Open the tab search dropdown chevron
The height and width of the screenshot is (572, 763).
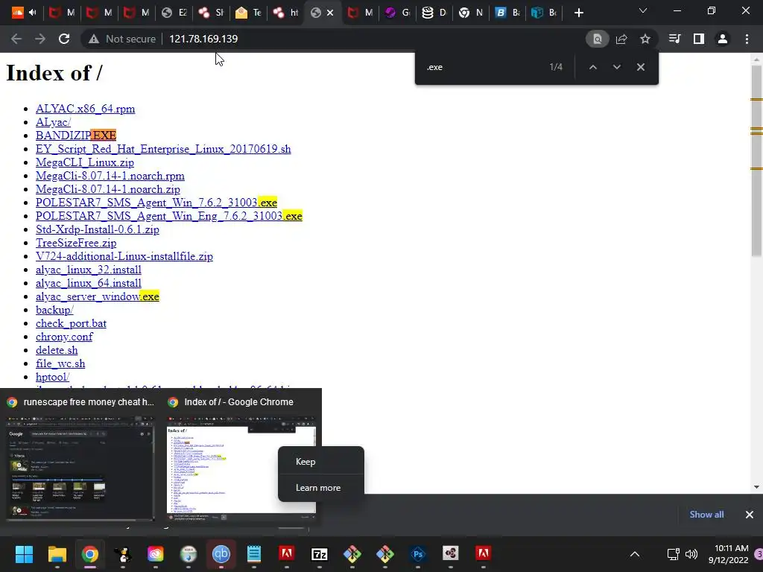643,10
